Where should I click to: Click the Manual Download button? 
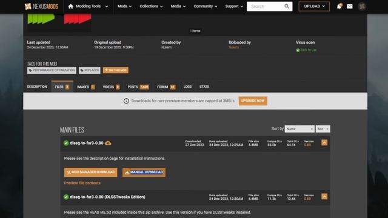144,172
